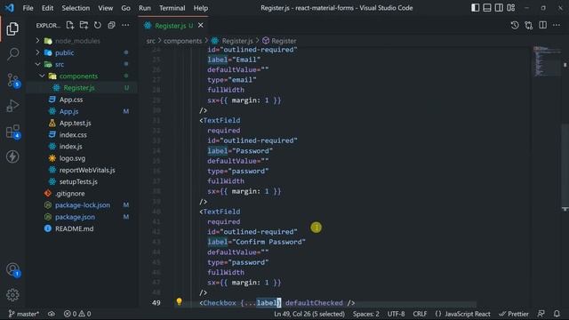Customize layout icon in title bar
This screenshot has width=569, height=320.
click(511, 8)
